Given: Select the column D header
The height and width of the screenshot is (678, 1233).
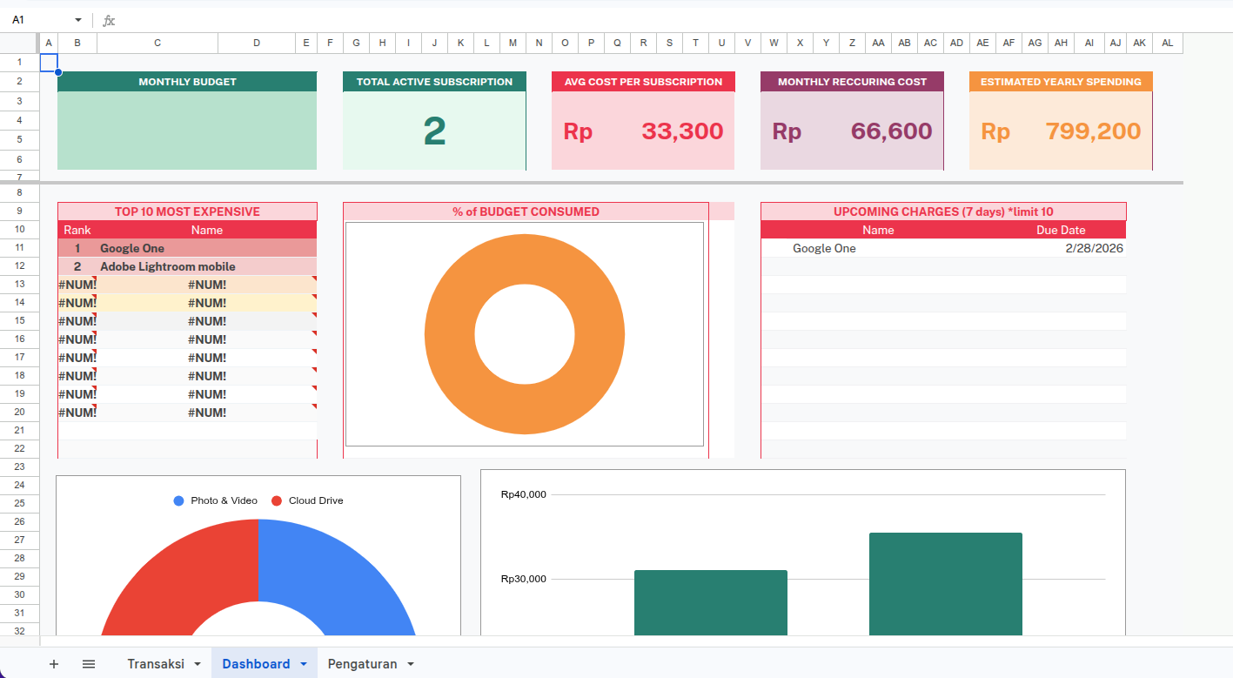Looking at the screenshot, I should click(257, 43).
